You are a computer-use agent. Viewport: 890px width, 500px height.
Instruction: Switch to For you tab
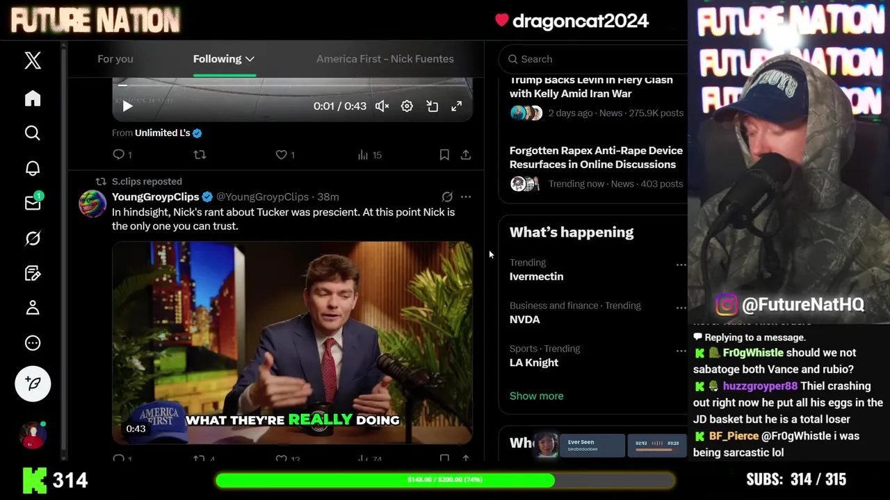tap(115, 59)
